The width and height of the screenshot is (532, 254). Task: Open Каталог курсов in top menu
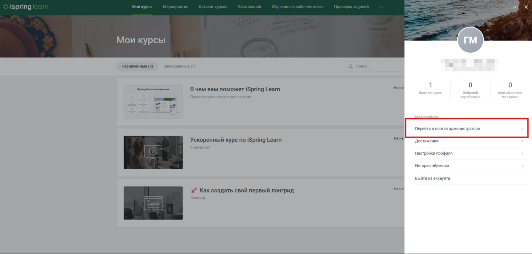coord(213,7)
